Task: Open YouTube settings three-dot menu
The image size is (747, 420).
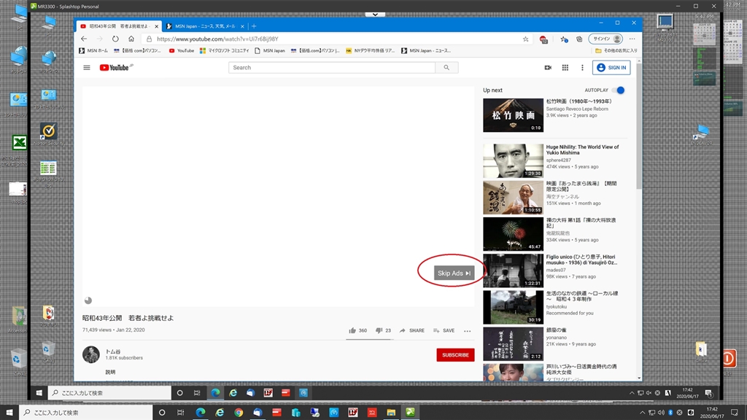Action: (x=582, y=68)
